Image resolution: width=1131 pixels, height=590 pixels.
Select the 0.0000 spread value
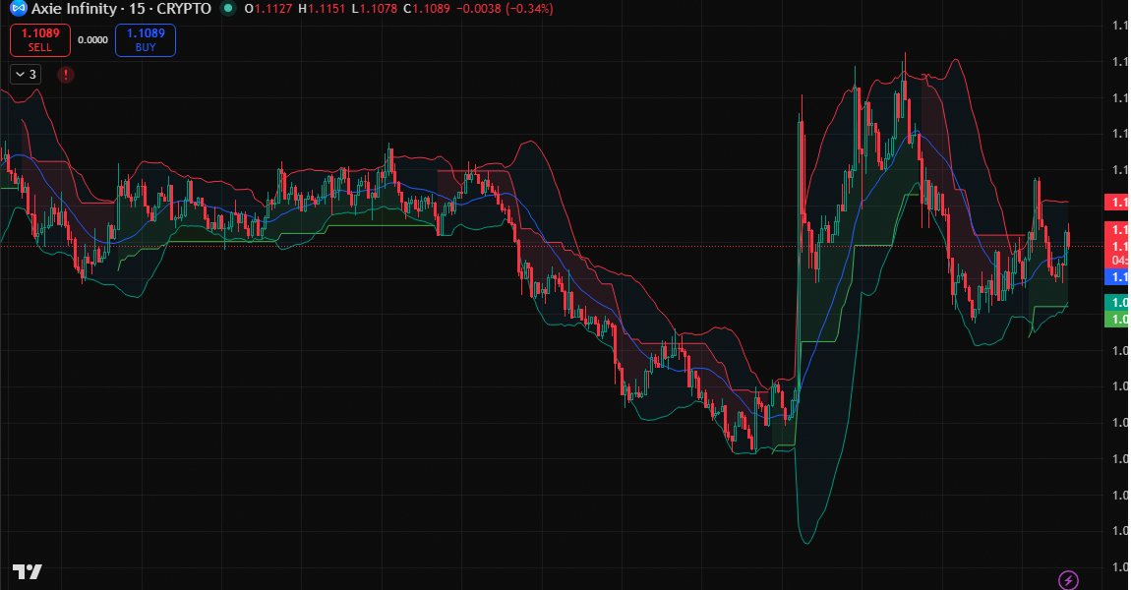pos(92,40)
